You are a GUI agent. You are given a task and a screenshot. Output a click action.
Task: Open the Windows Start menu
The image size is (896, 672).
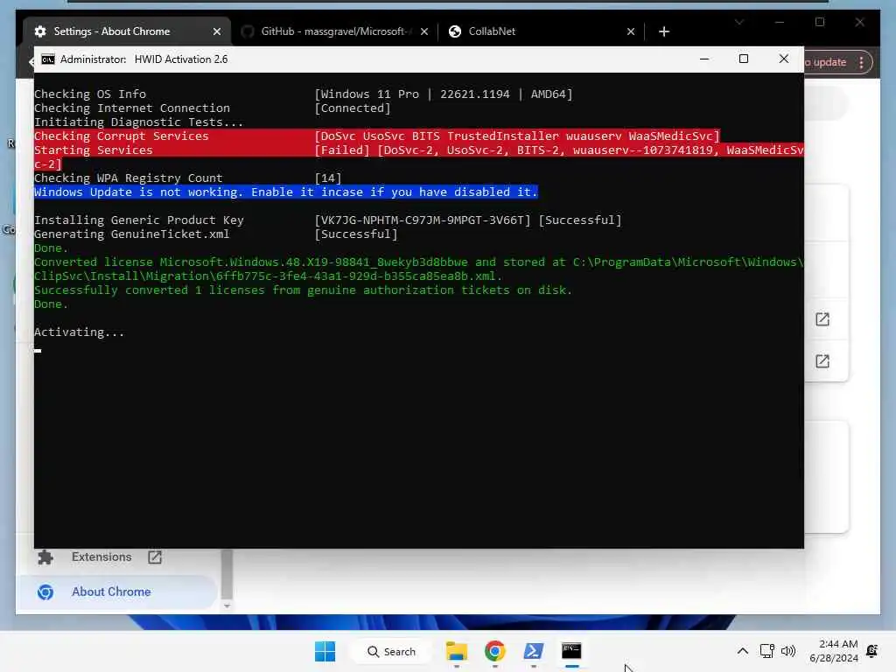[325, 651]
